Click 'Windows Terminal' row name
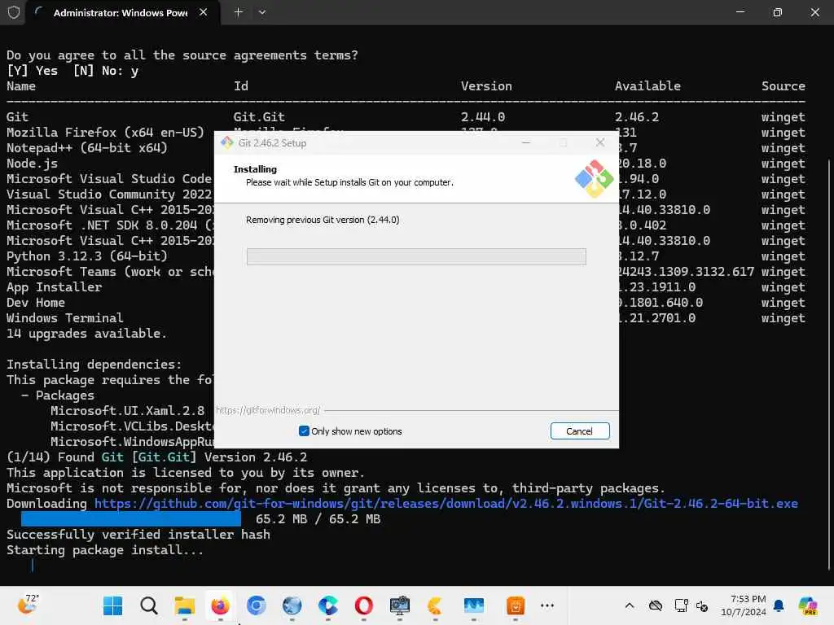Screen dimensions: 834x625 [65, 318]
